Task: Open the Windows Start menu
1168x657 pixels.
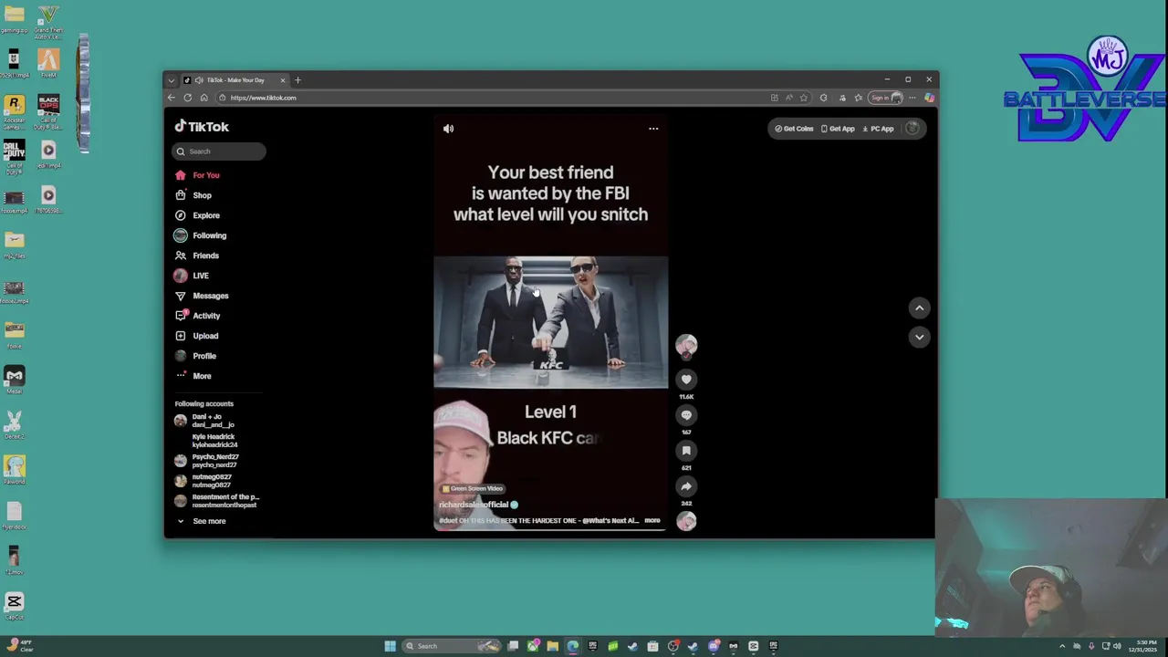Action: [390, 646]
